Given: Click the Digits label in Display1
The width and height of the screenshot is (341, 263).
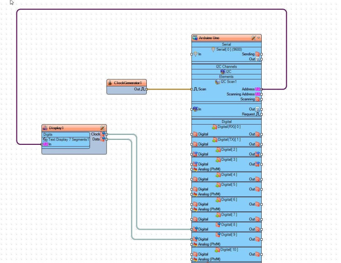Looking at the screenshot, I should (x=48, y=134).
